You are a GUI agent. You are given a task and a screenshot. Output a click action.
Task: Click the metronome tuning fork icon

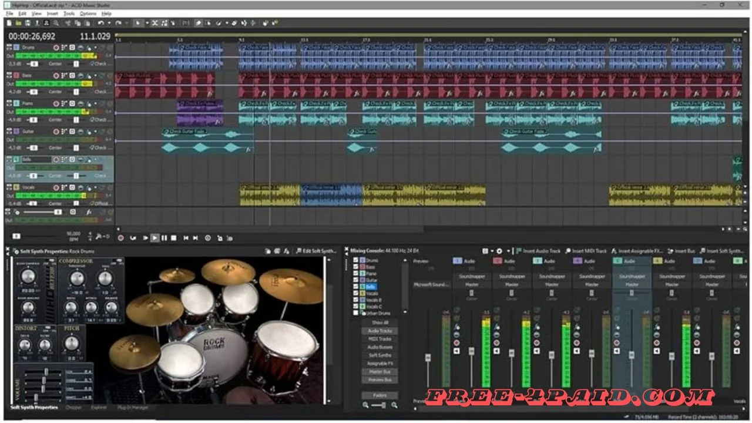[x=98, y=237]
